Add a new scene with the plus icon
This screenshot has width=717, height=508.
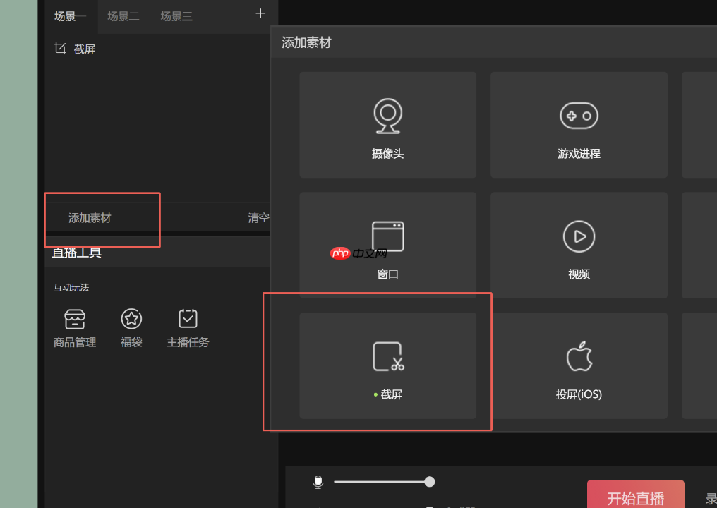260,13
